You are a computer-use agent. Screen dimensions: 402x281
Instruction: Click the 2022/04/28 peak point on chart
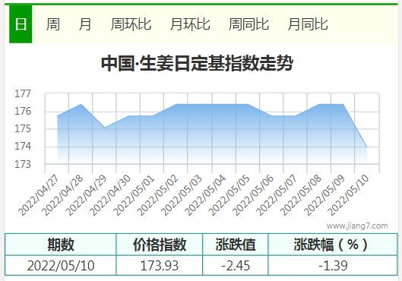click(x=81, y=104)
